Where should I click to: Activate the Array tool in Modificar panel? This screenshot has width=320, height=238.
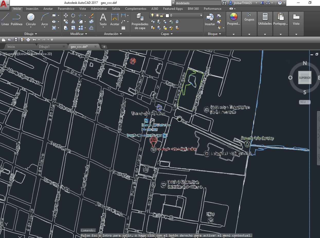(x=80, y=28)
